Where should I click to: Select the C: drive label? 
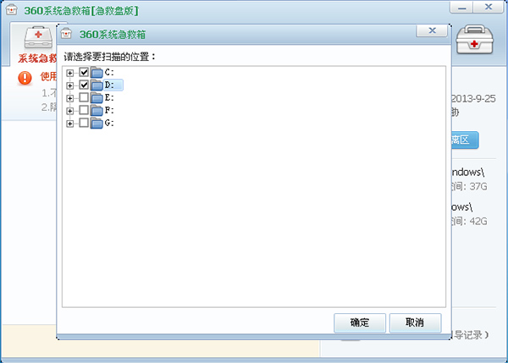(x=109, y=72)
